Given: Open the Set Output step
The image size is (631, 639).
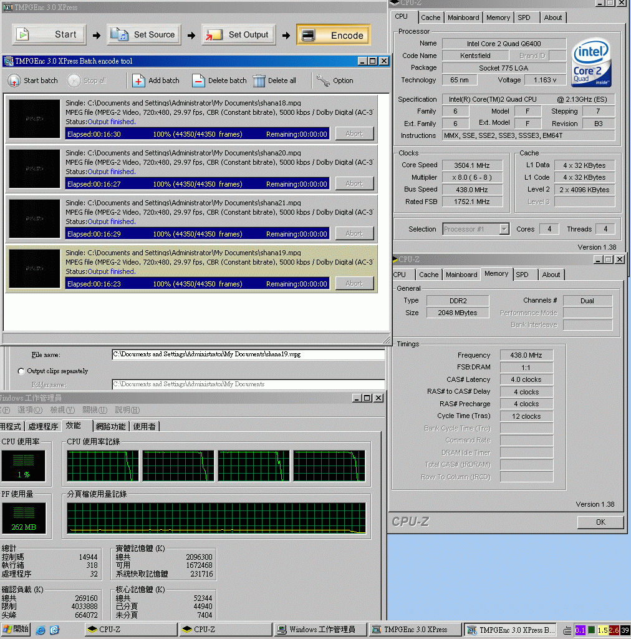Looking at the screenshot, I should coord(239,35).
